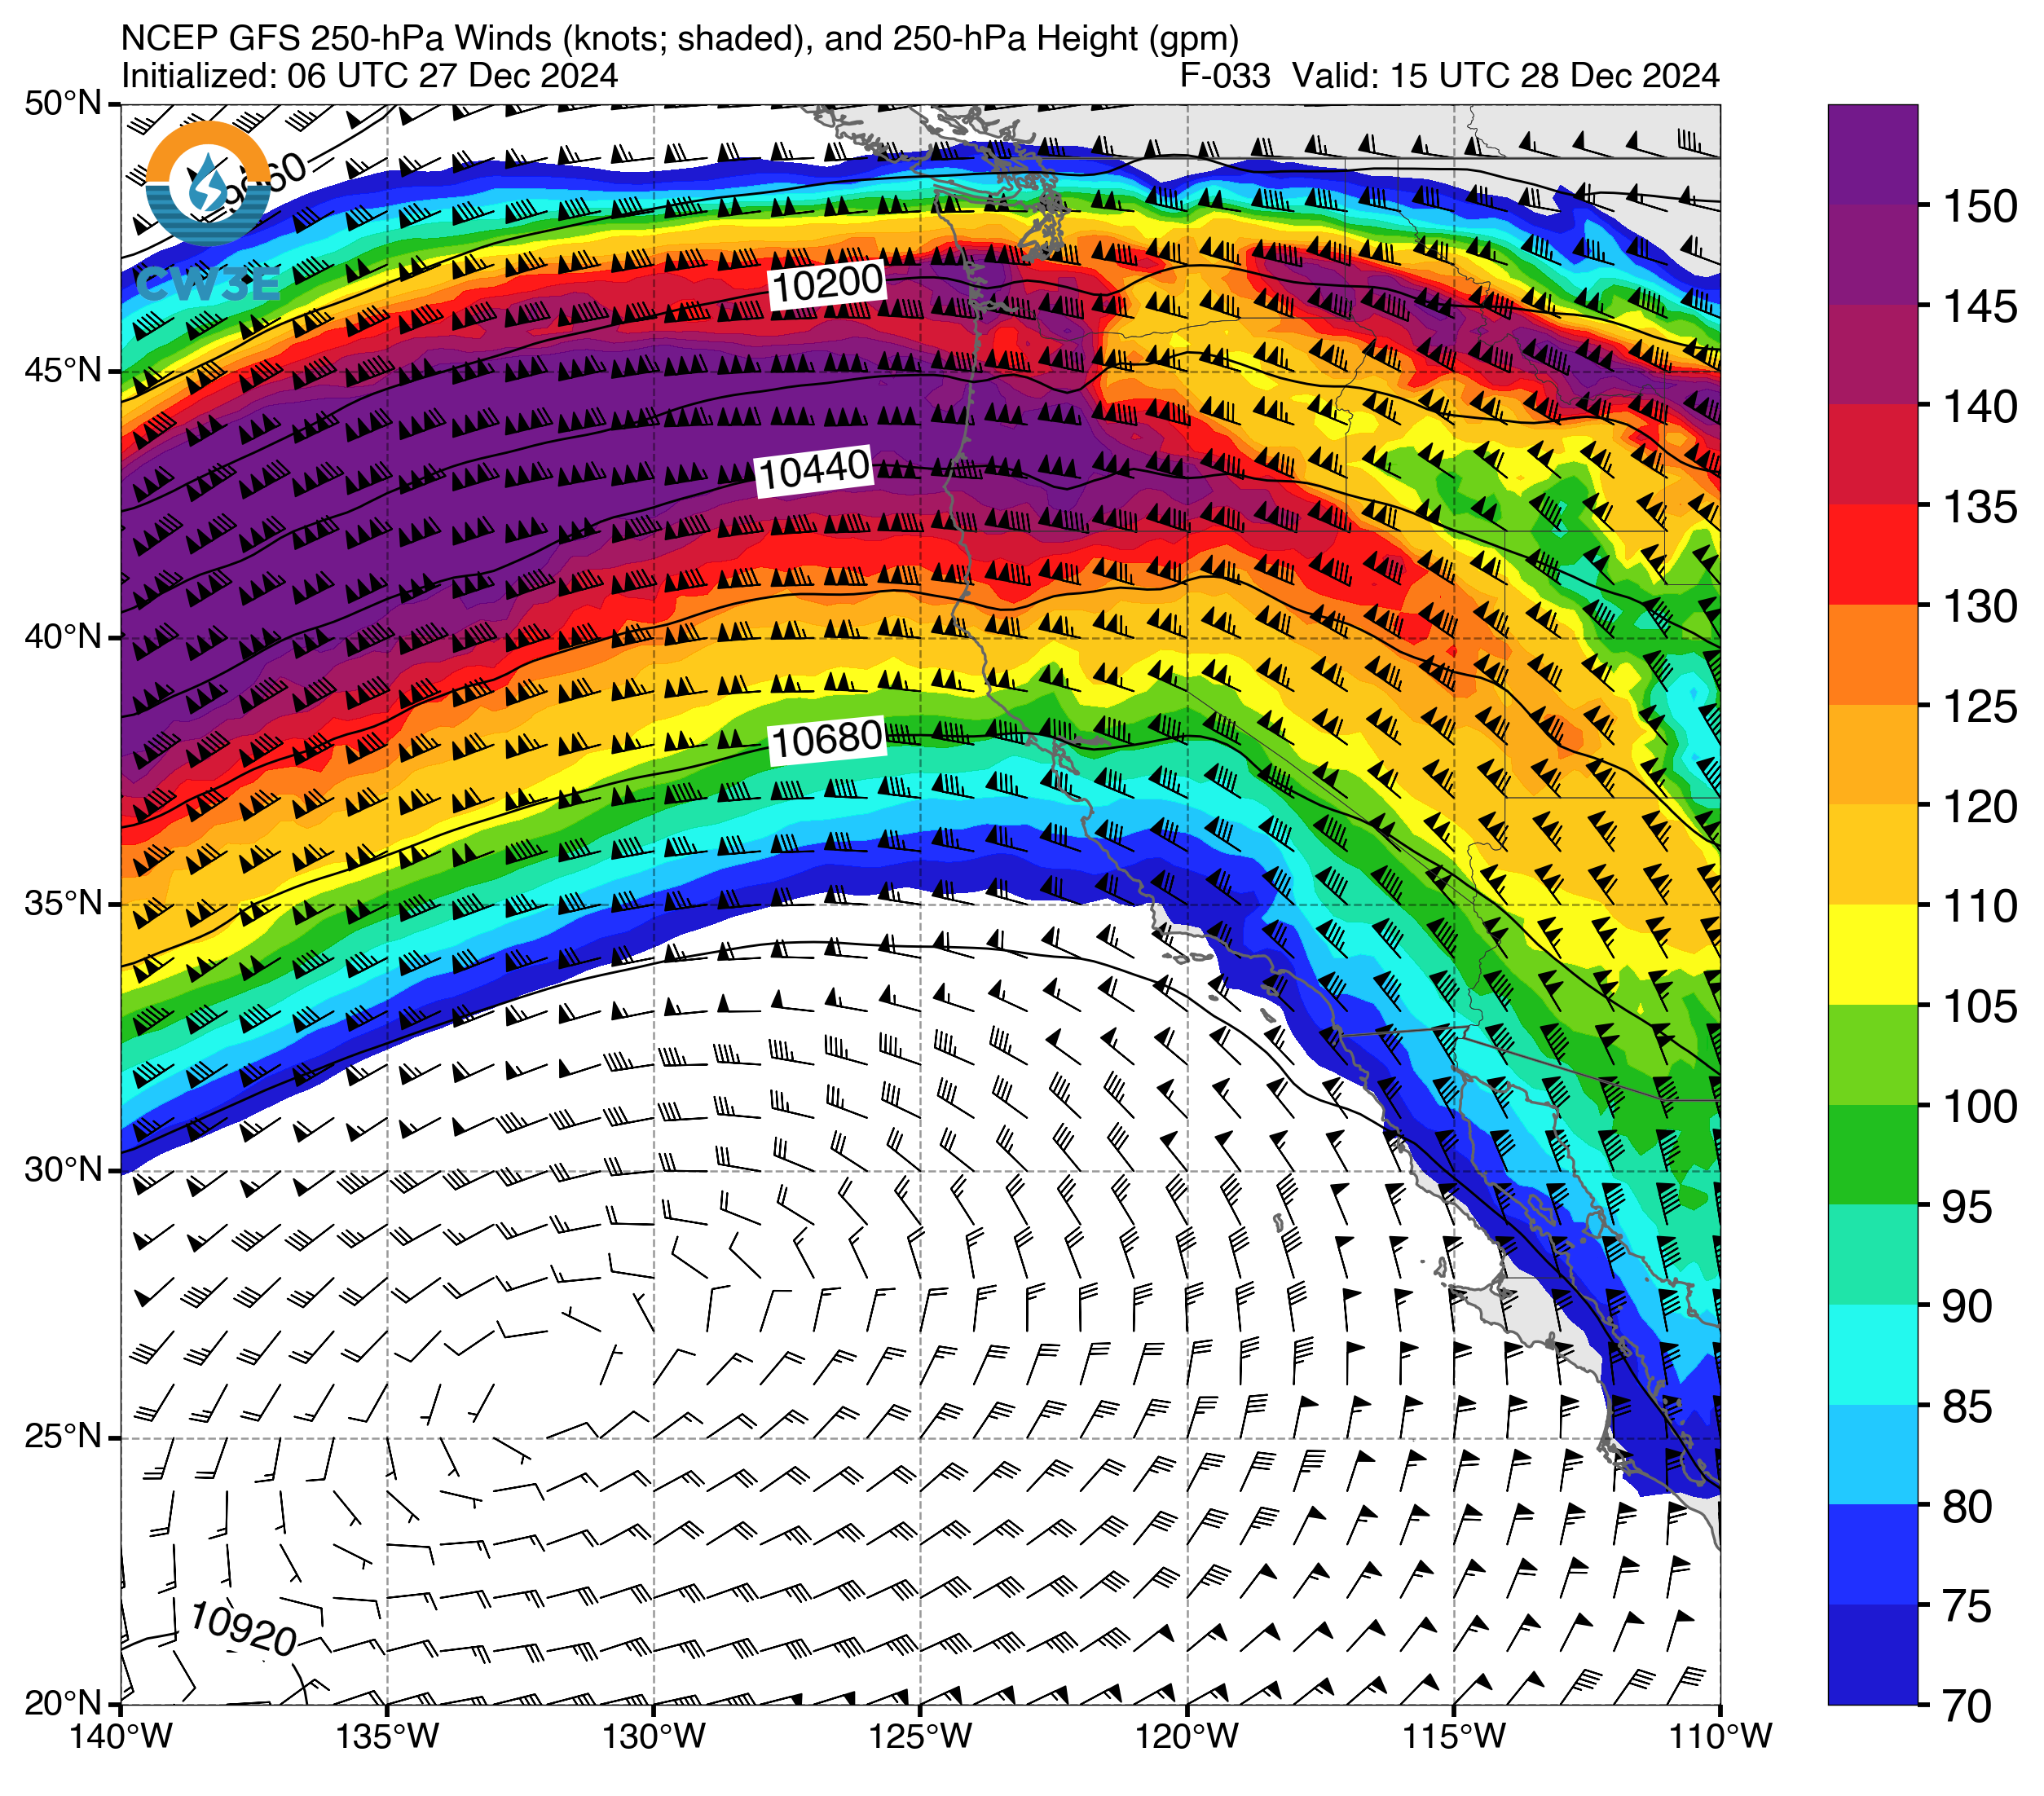Click the colorbar tick label 95
Image resolution: width=2044 pixels, height=1796 pixels.
tap(1967, 1207)
